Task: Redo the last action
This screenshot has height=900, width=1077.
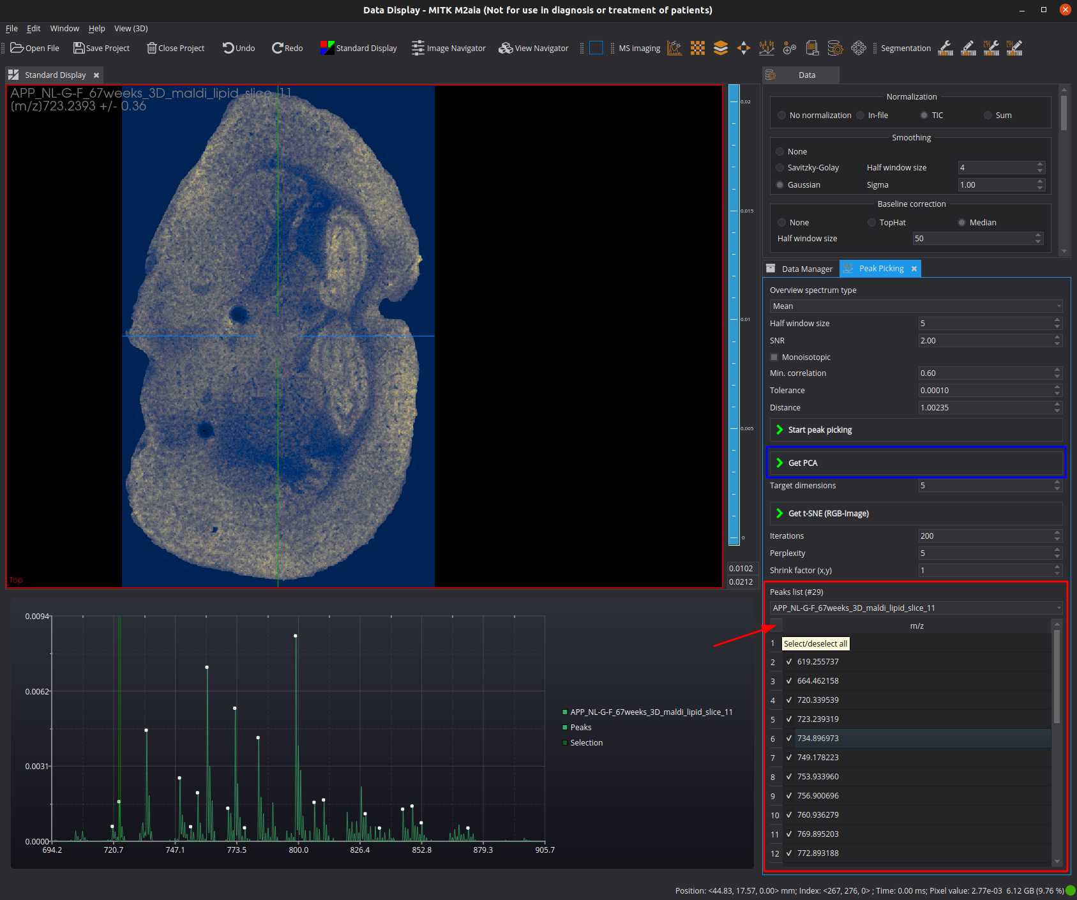Action: 287,48
